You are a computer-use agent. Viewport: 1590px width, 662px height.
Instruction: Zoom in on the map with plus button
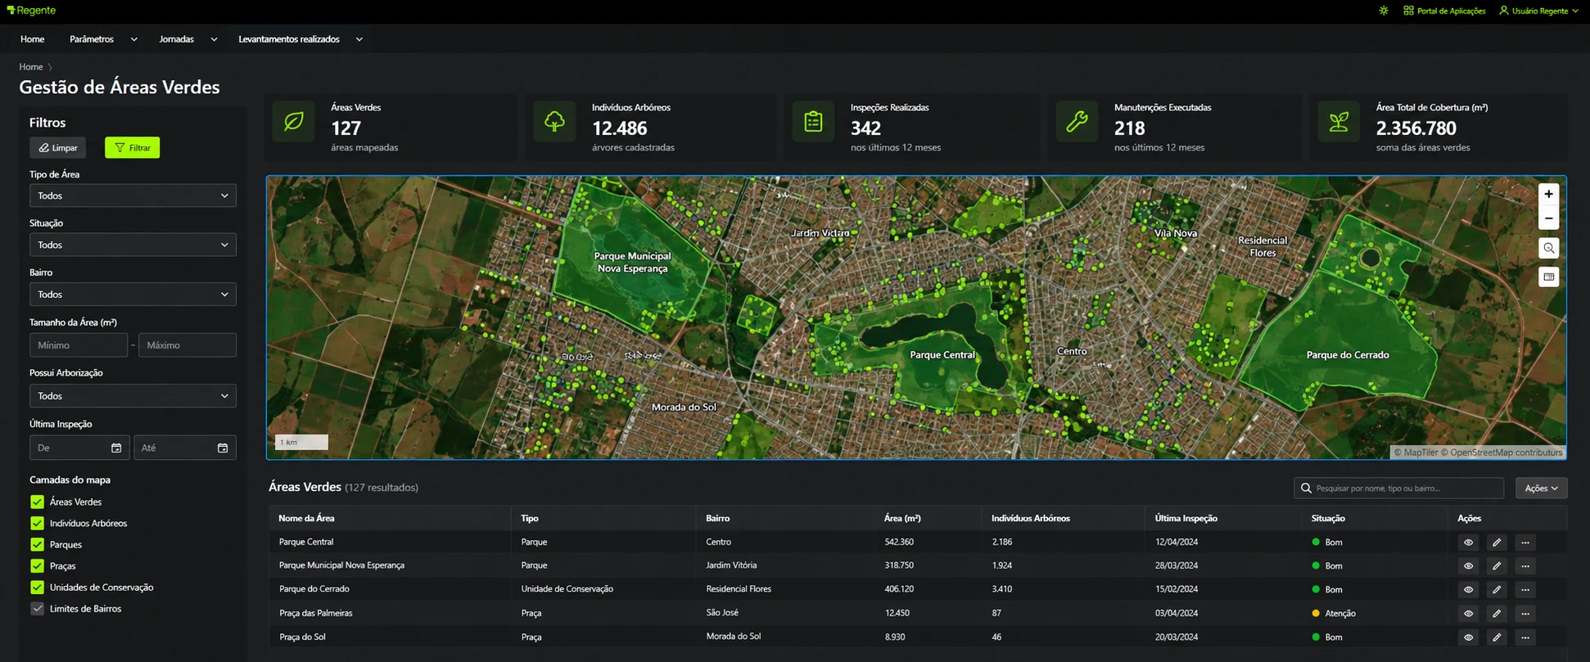[x=1548, y=194]
